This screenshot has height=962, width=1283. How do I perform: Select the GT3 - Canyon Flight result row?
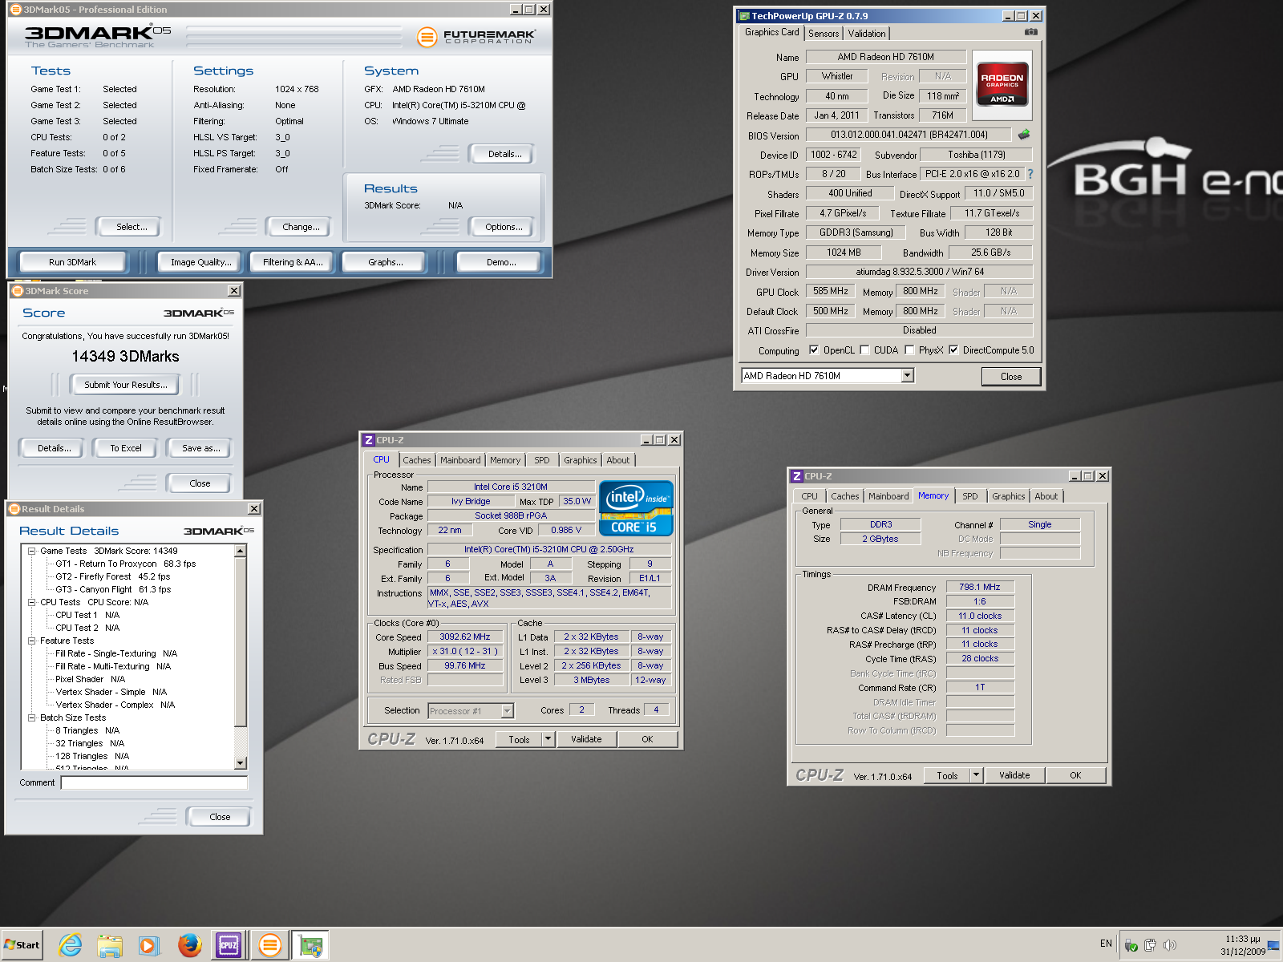[113, 589]
